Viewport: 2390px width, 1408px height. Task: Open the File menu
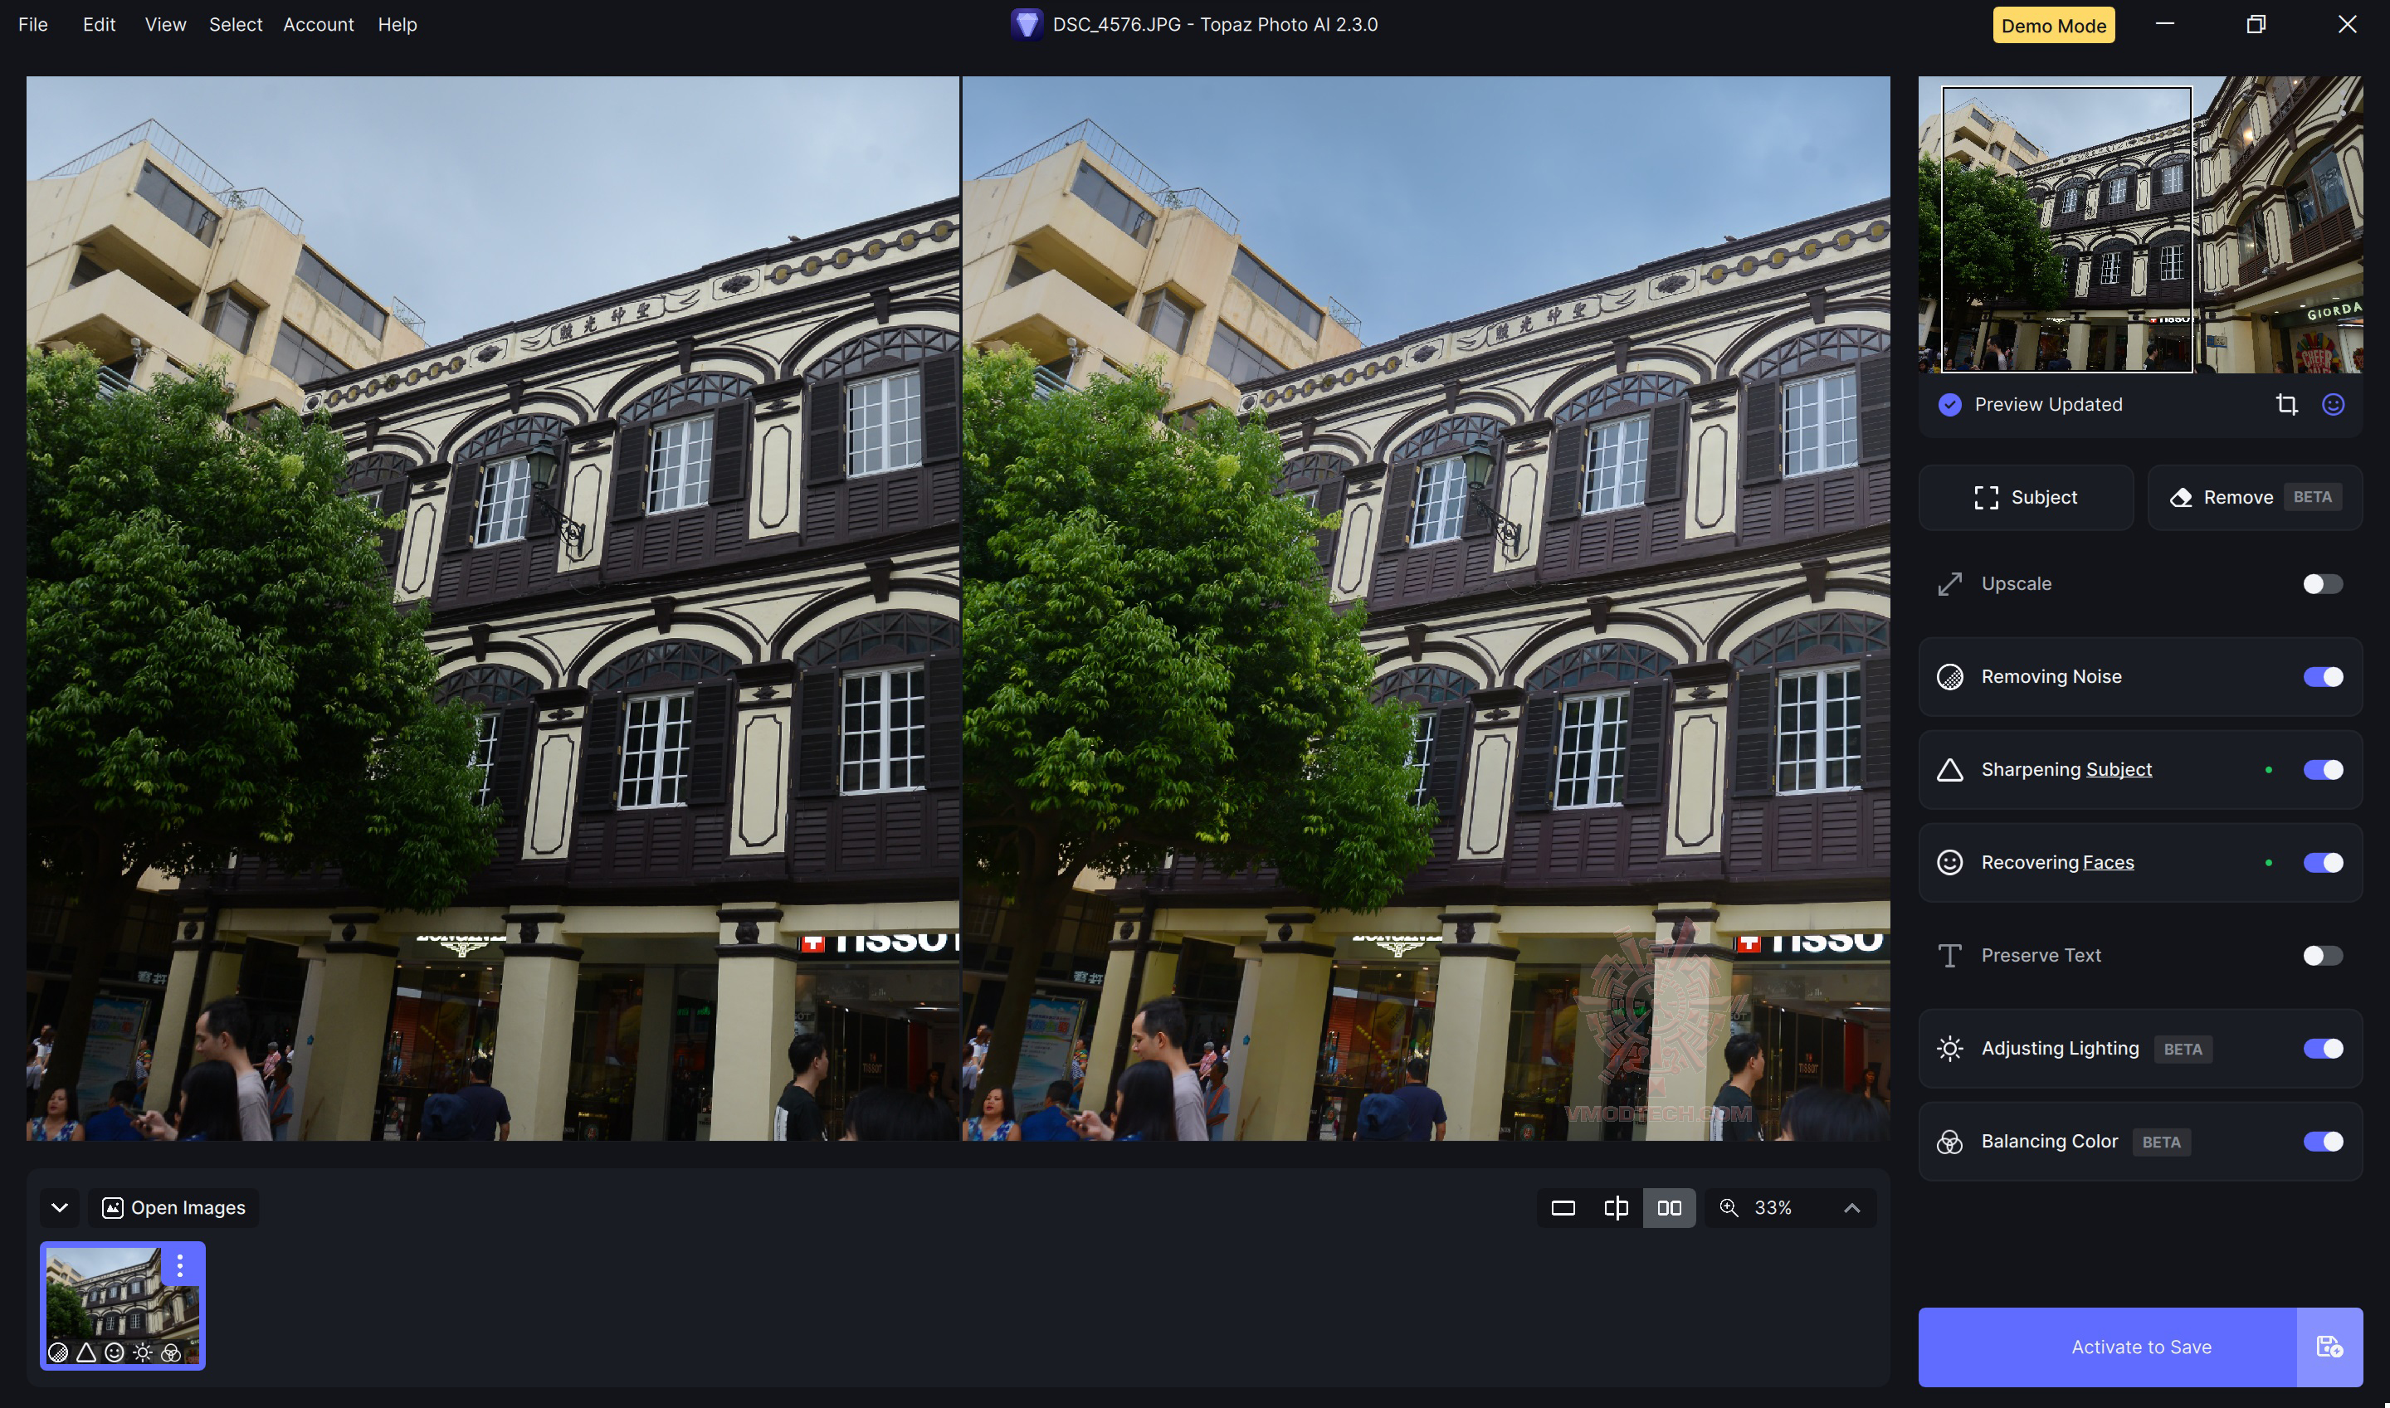click(32, 25)
